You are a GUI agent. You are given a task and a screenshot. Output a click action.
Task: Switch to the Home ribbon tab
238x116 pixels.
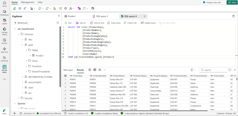pyautogui.click(x=15, y=2)
